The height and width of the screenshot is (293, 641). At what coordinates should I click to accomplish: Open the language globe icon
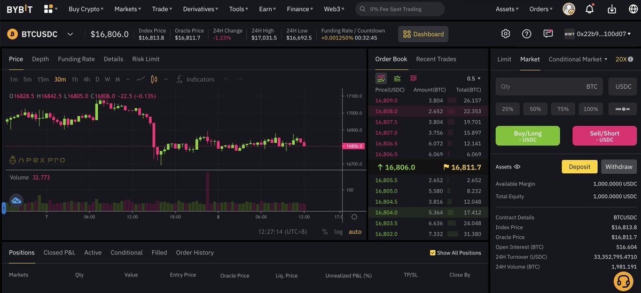633,9
